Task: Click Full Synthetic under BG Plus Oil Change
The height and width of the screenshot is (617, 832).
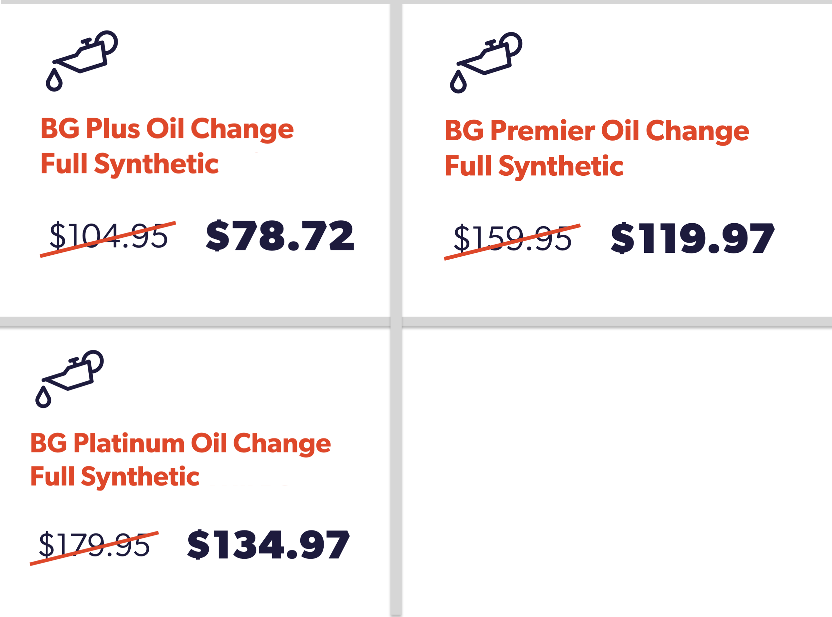Action: click(129, 164)
